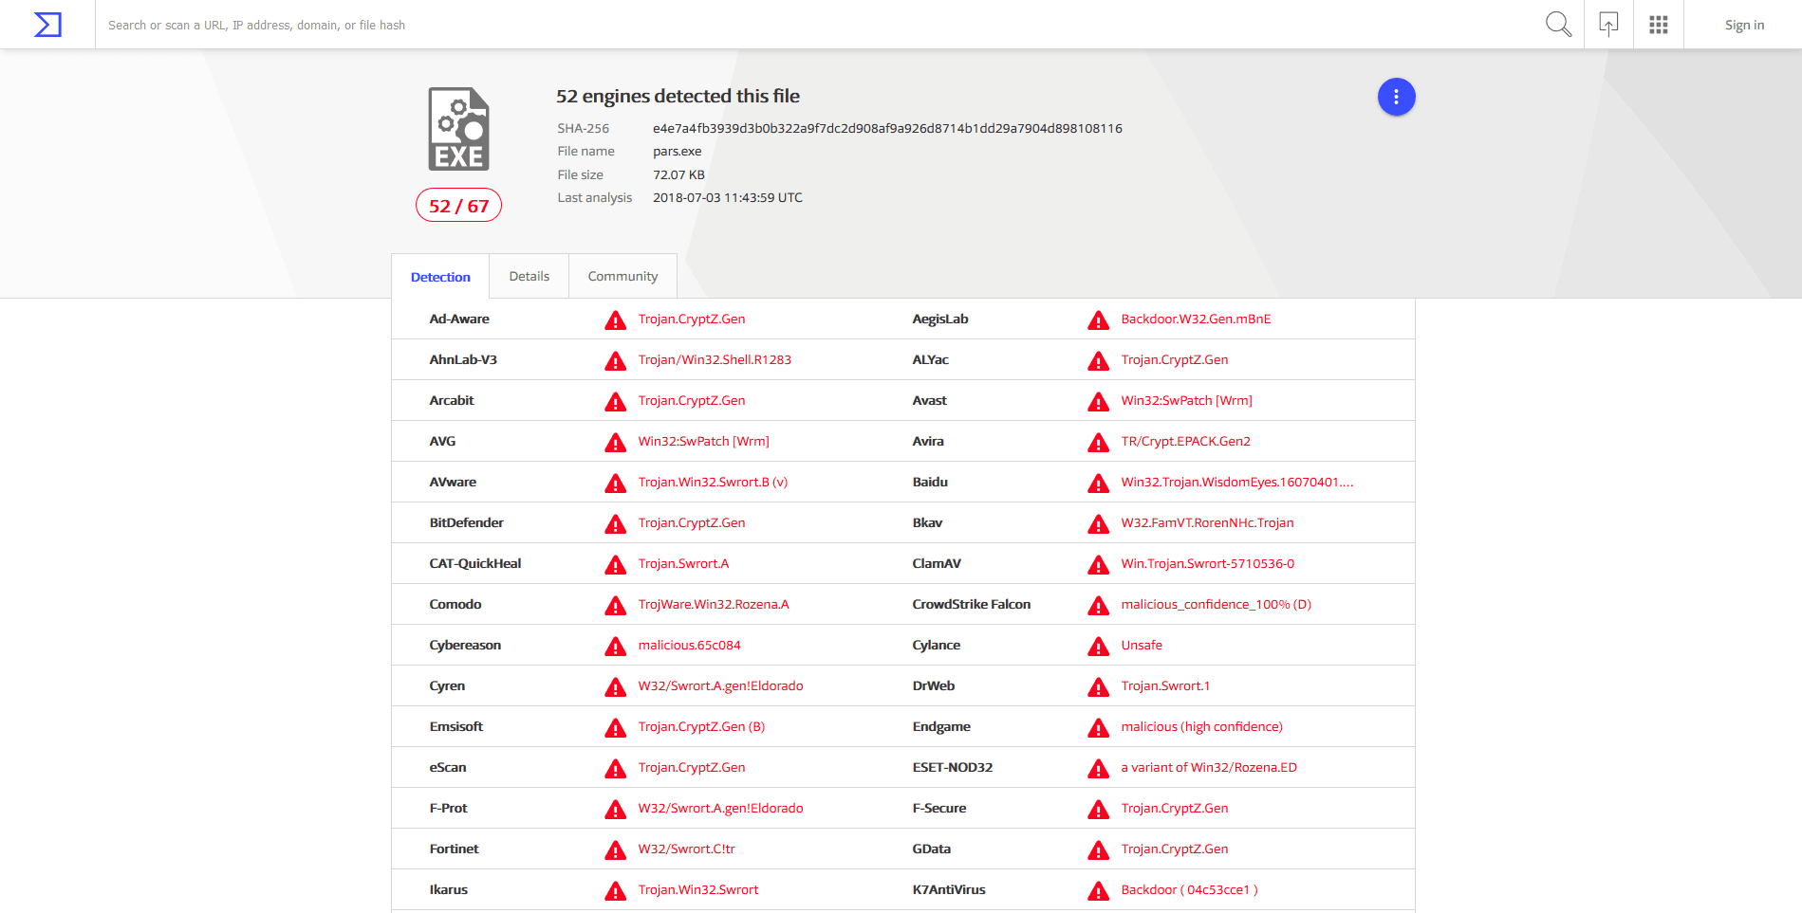Image resolution: width=1802 pixels, height=913 pixels.
Task: Click the VirusTotal sigma logo
Action: (47, 25)
